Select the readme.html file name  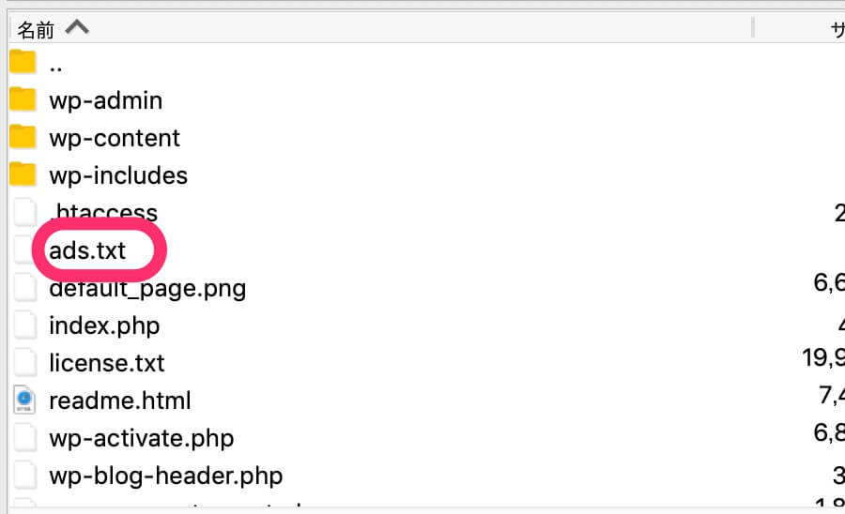click(120, 401)
